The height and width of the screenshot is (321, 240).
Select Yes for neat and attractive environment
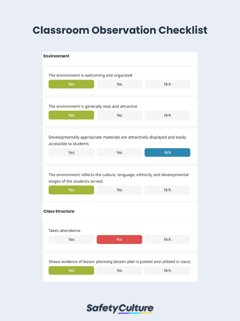pos(71,115)
